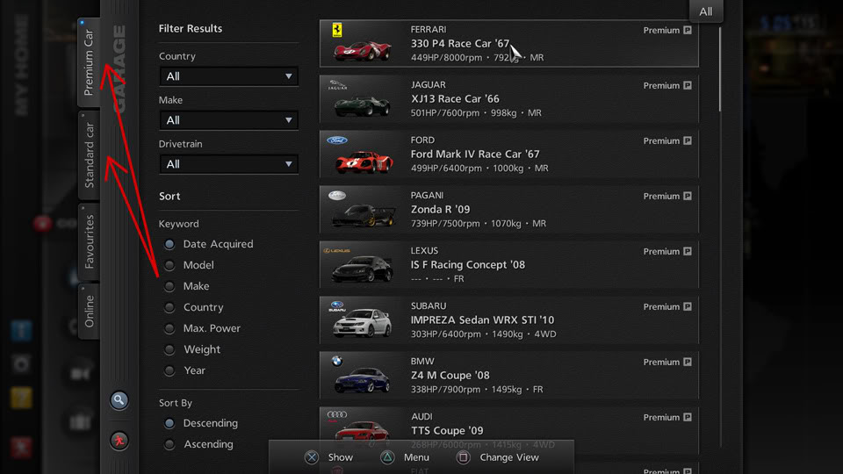Image resolution: width=843 pixels, height=474 pixels.
Task: Select the Pagani Zonda R thumbnail
Action: [364, 216]
